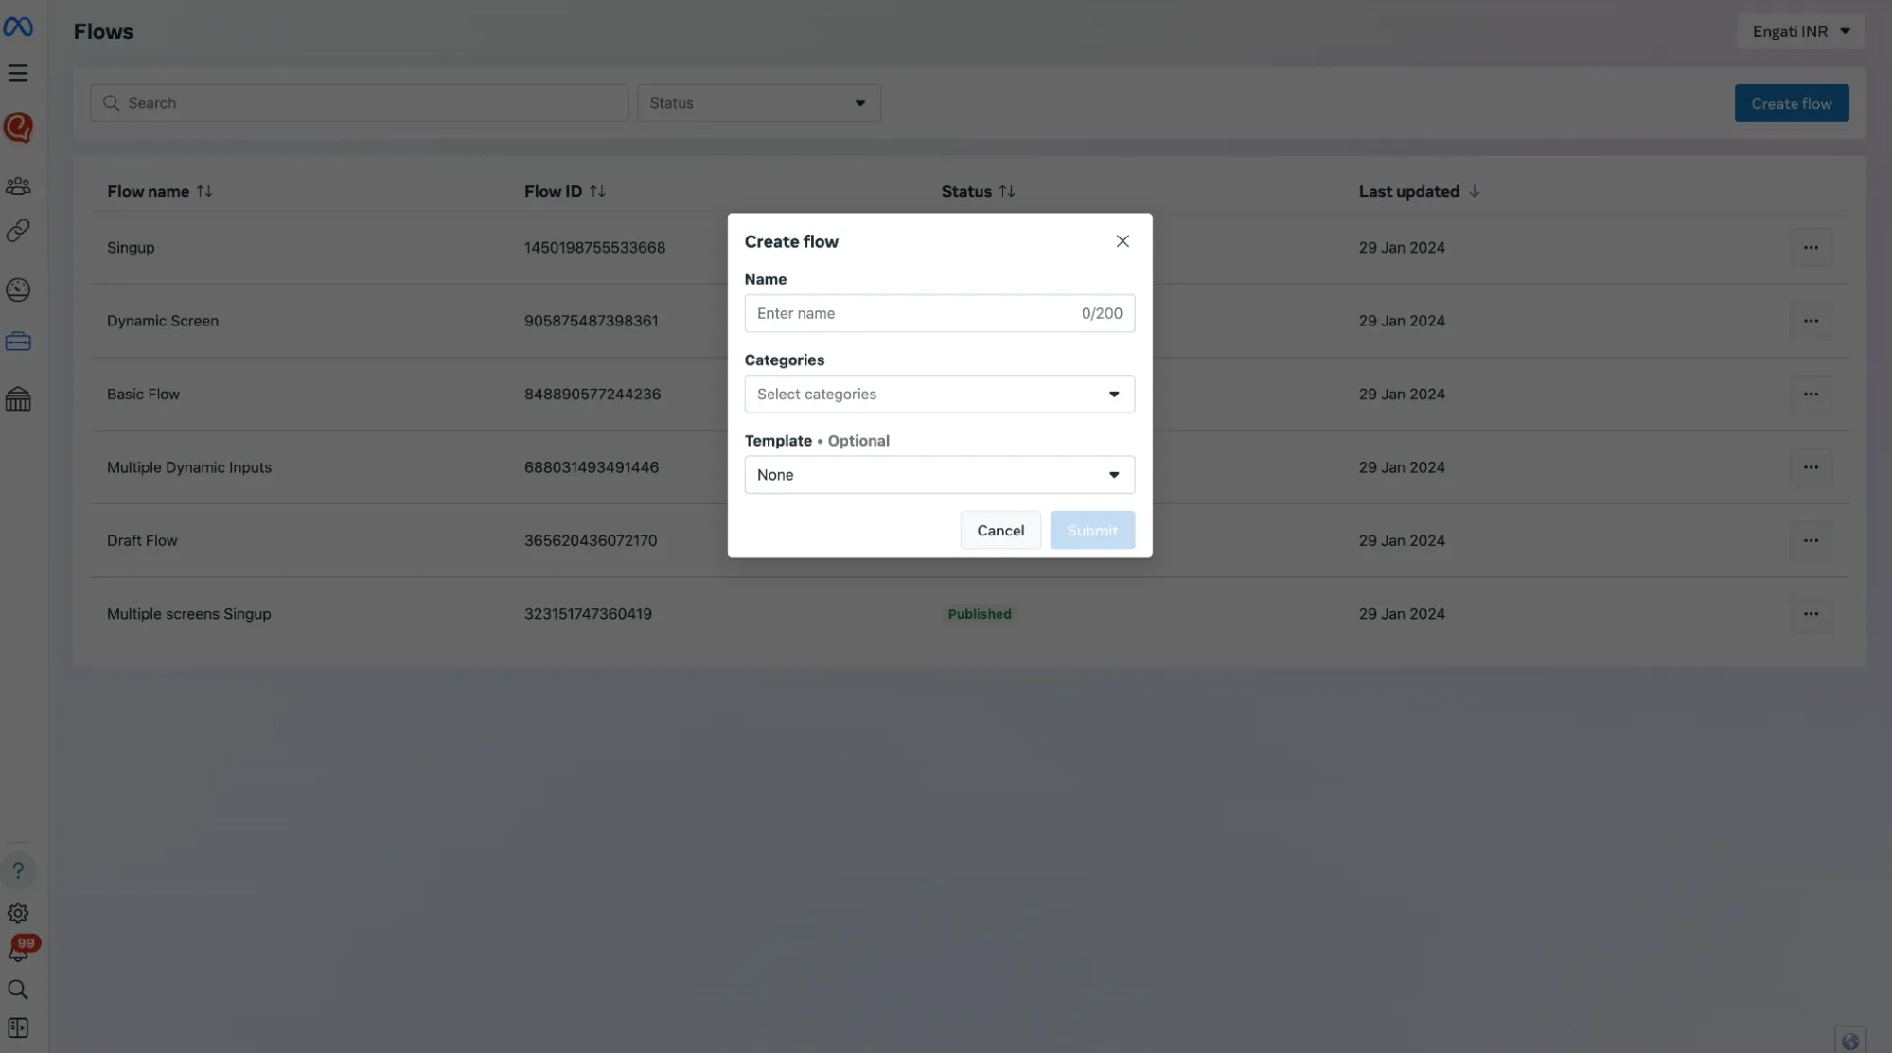Expand the Template dropdown showing None
This screenshot has height=1053, width=1892.
tap(939, 475)
